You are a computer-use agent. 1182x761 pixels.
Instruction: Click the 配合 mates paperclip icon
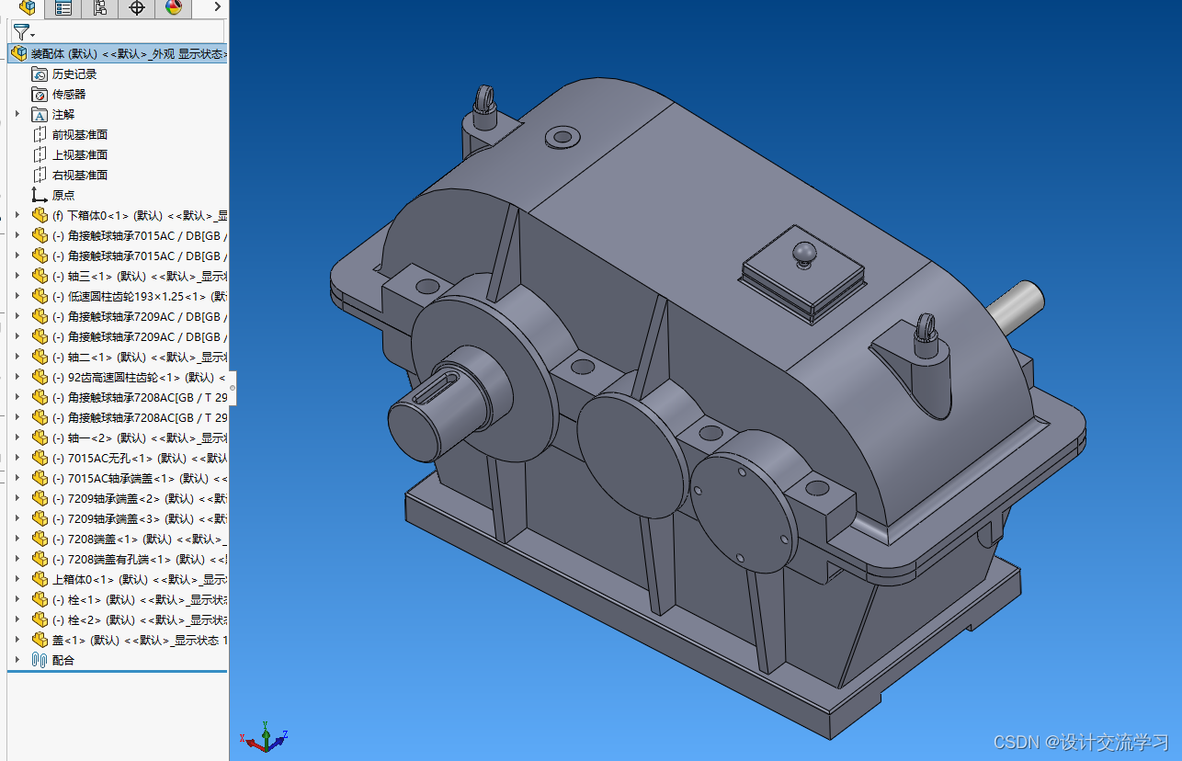[39, 660]
